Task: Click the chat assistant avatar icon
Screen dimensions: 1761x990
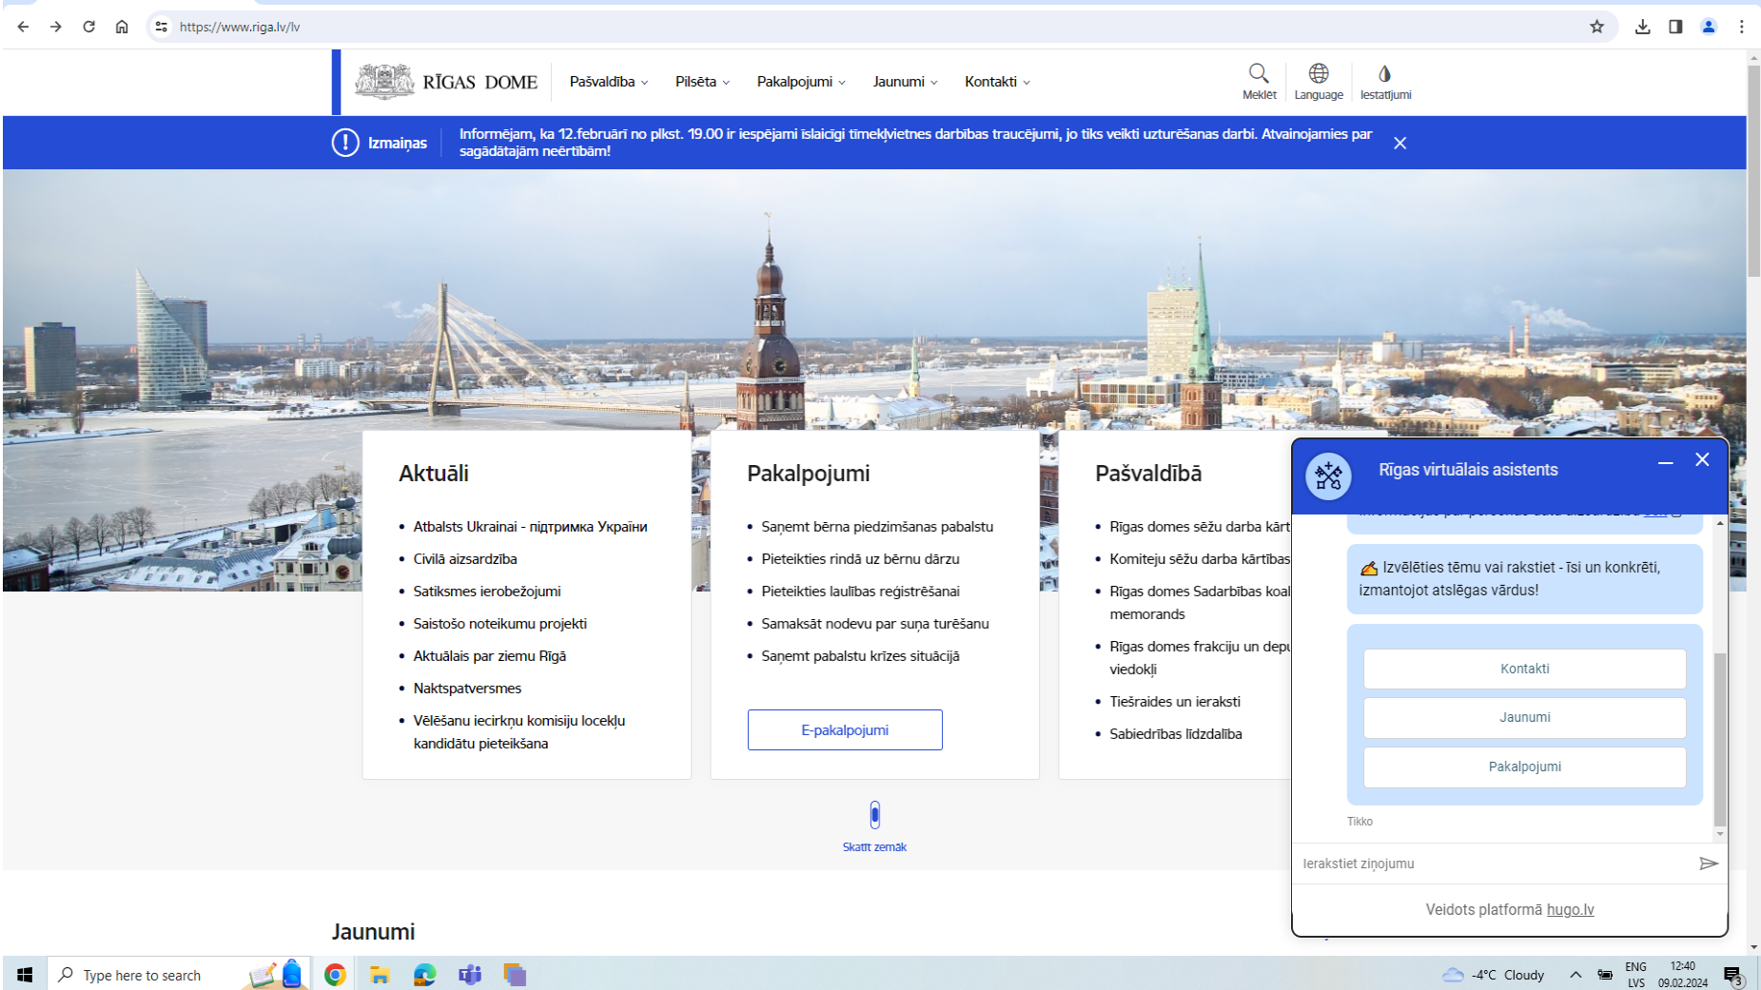Action: pos(1328,476)
